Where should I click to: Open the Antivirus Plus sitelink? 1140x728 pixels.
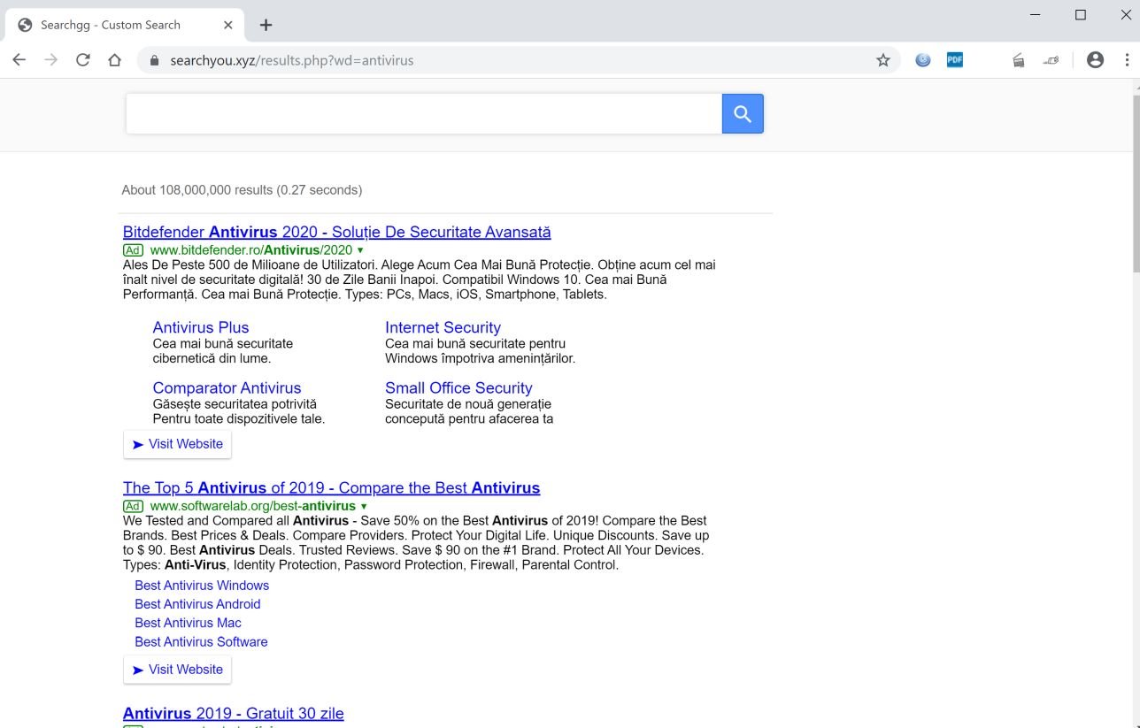(201, 327)
